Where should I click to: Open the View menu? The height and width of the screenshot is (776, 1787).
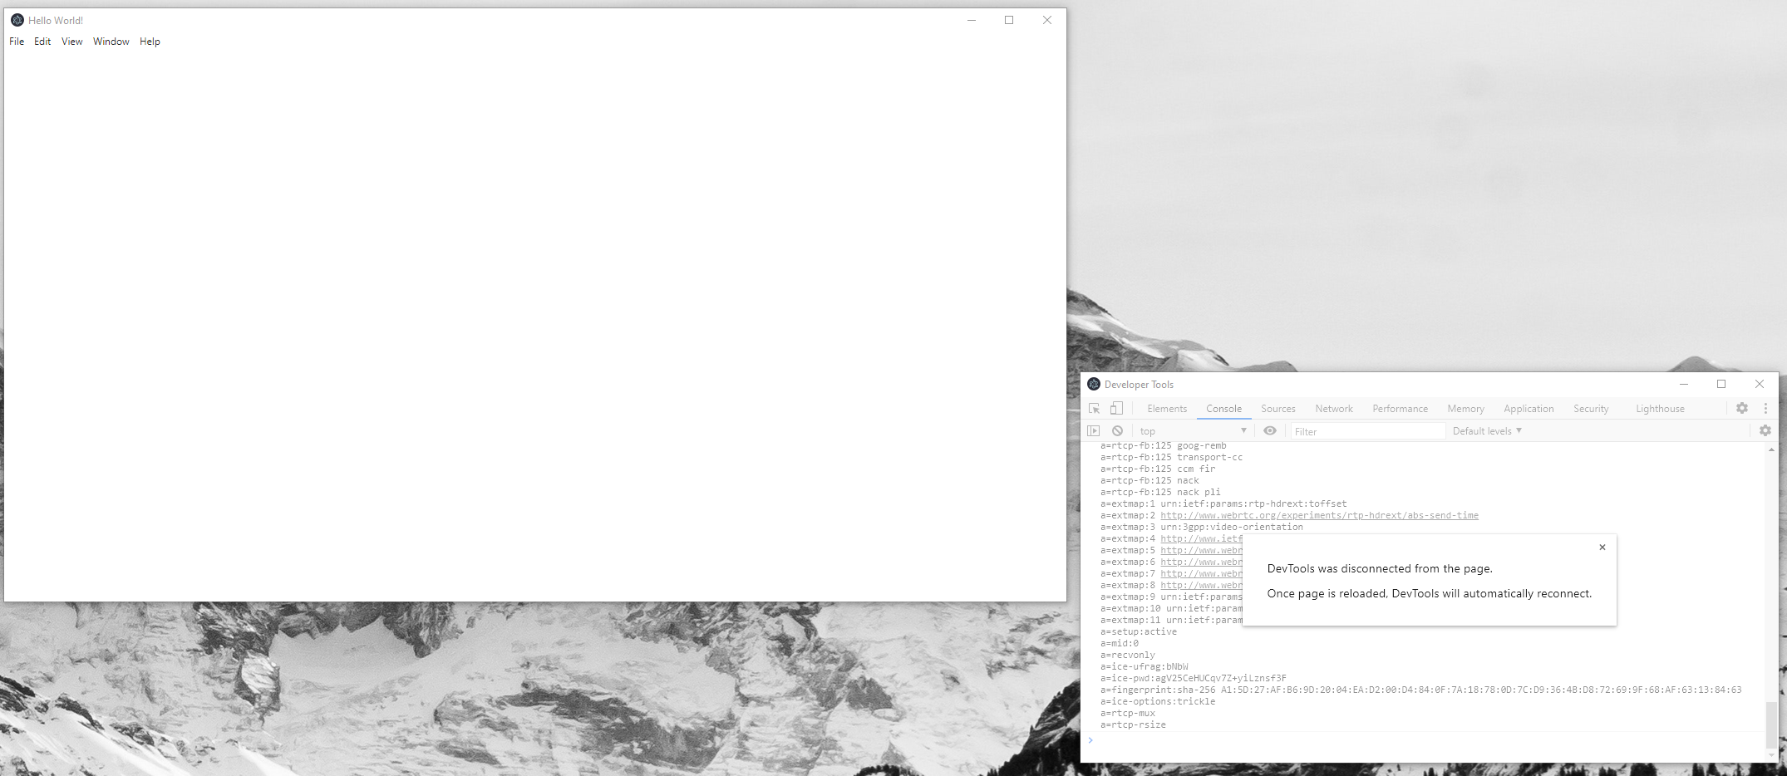[71, 41]
